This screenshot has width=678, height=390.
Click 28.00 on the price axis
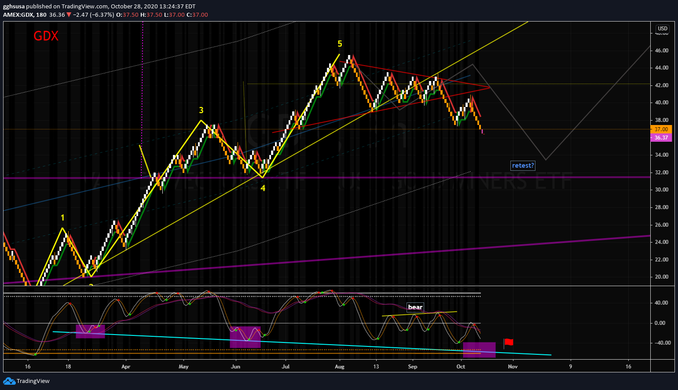pos(661,207)
